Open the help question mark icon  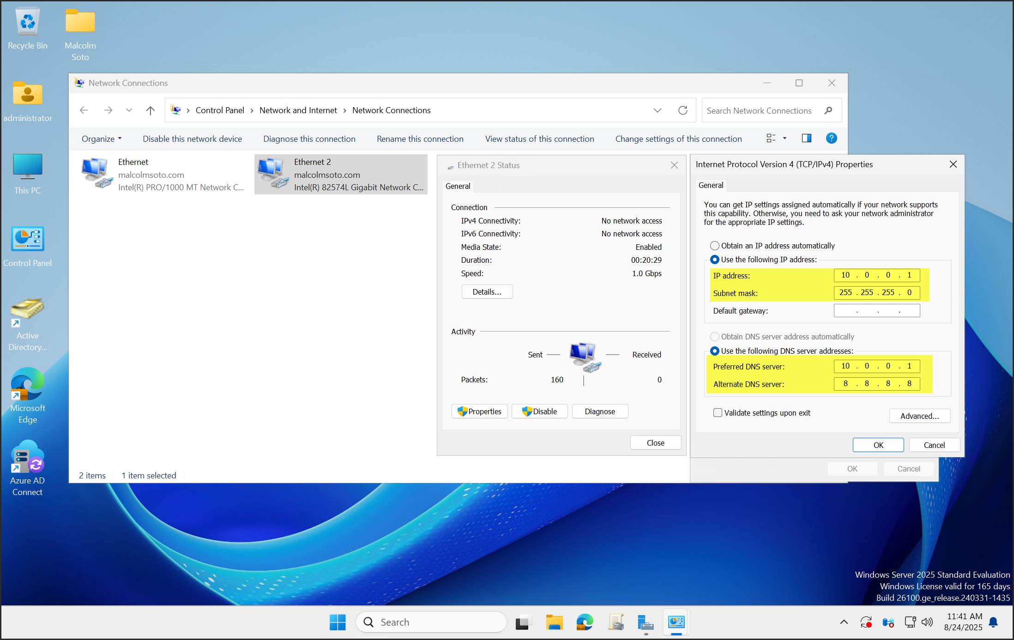831,139
